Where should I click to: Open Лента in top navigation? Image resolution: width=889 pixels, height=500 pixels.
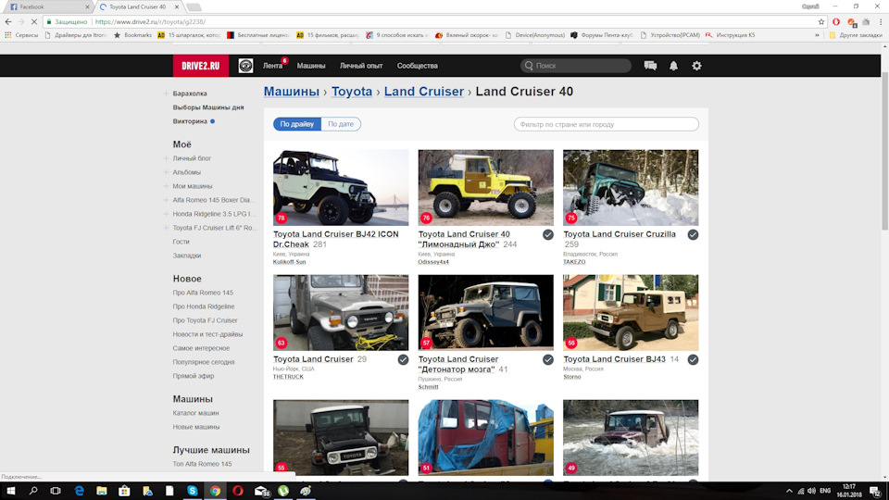click(x=272, y=66)
